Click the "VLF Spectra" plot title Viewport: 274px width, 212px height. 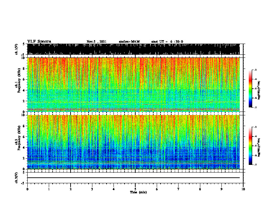39,42
